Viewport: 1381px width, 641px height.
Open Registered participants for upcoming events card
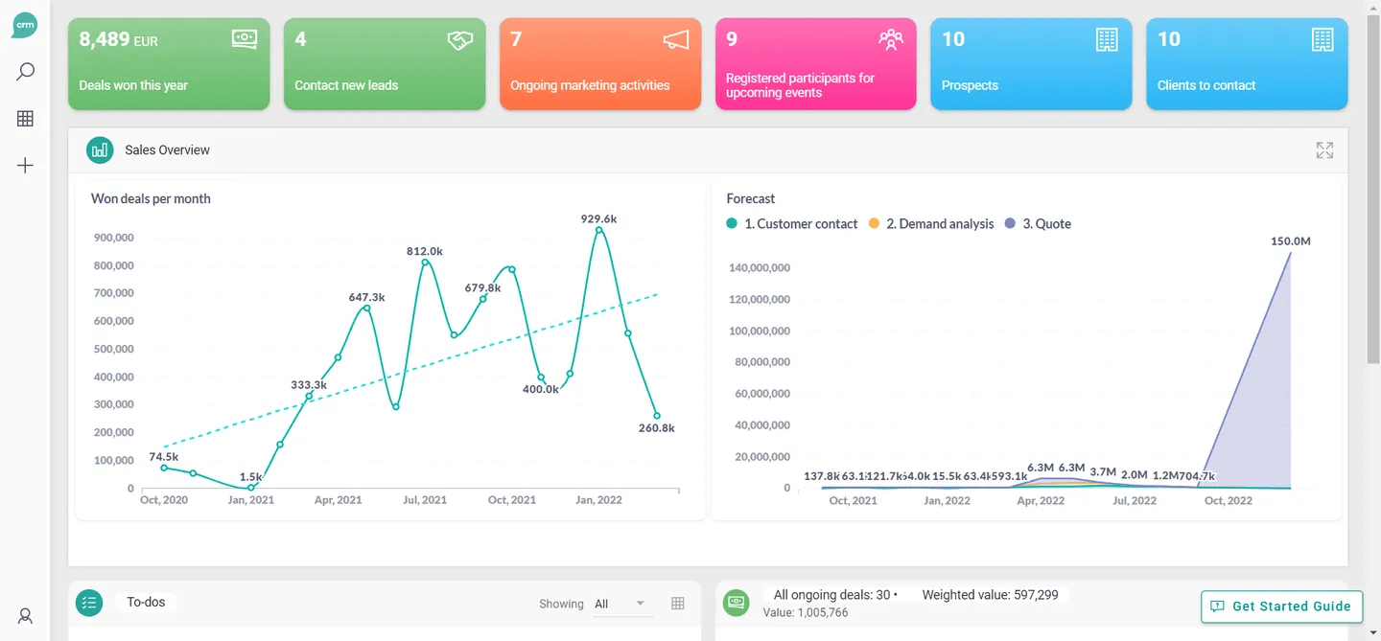(x=816, y=64)
